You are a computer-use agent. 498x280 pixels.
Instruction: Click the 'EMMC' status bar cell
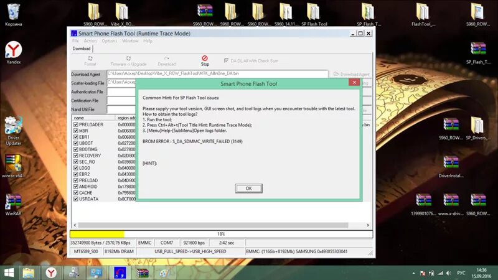(x=144, y=243)
